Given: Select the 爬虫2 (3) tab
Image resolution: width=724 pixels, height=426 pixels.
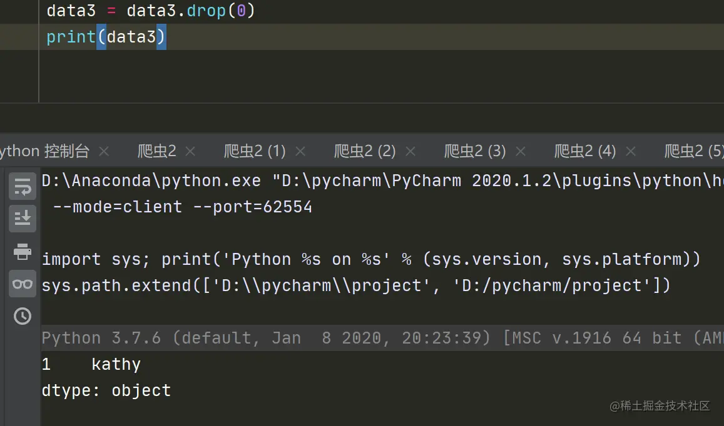Looking at the screenshot, I should click(475, 151).
